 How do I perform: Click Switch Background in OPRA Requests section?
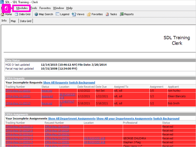[82, 83]
